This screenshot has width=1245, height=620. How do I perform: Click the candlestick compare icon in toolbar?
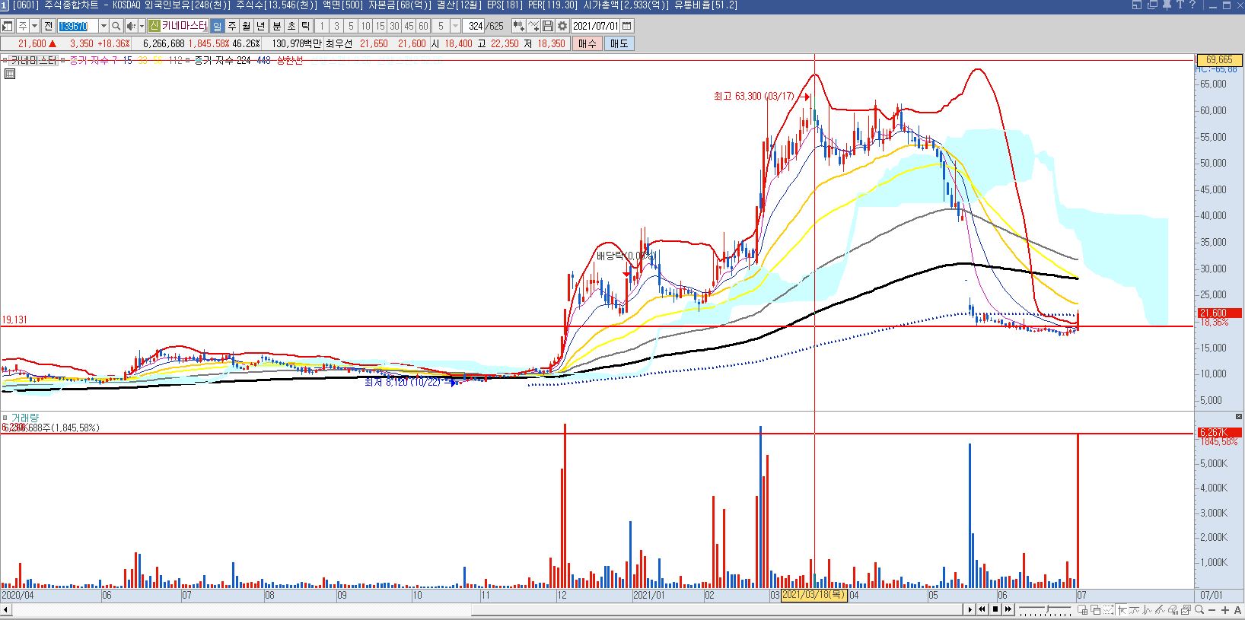(518, 26)
